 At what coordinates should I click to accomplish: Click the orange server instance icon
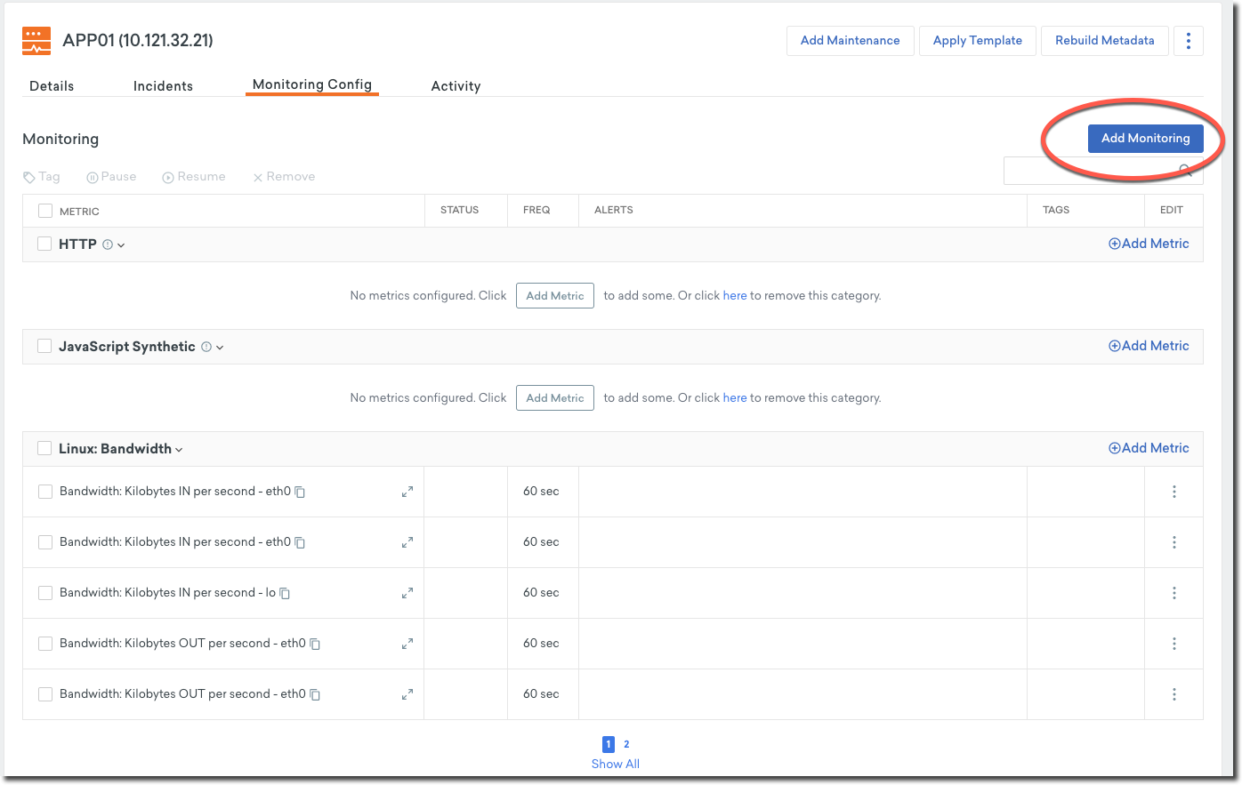[36, 41]
